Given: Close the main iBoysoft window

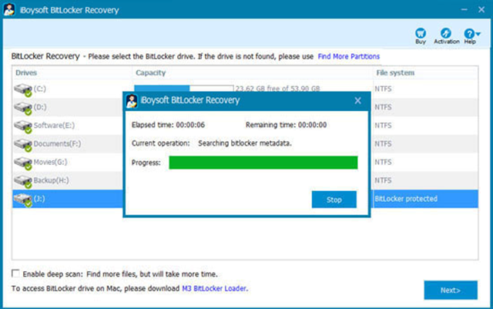Looking at the screenshot, I should [x=481, y=10].
